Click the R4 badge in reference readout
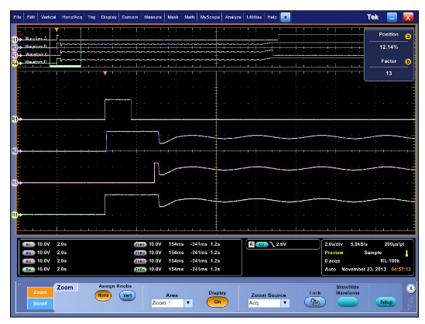 (x=29, y=270)
